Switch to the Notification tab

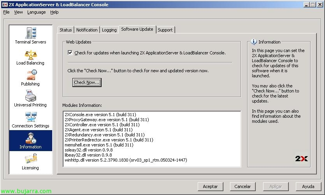(x=87, y=30)
